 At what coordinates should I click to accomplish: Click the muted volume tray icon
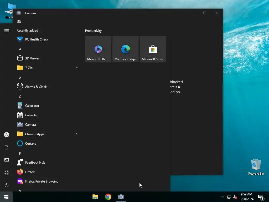[235, 197]
